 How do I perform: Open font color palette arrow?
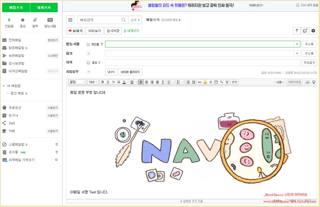[x=128, y=82]
